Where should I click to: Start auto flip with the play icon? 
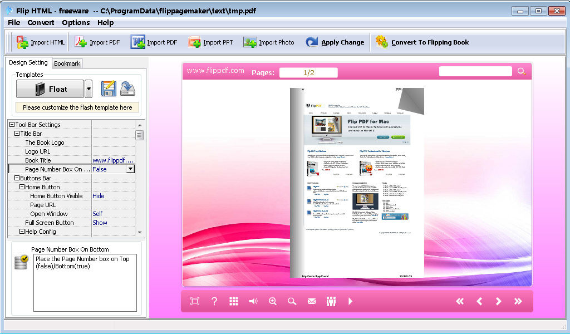tap(350, 301)
